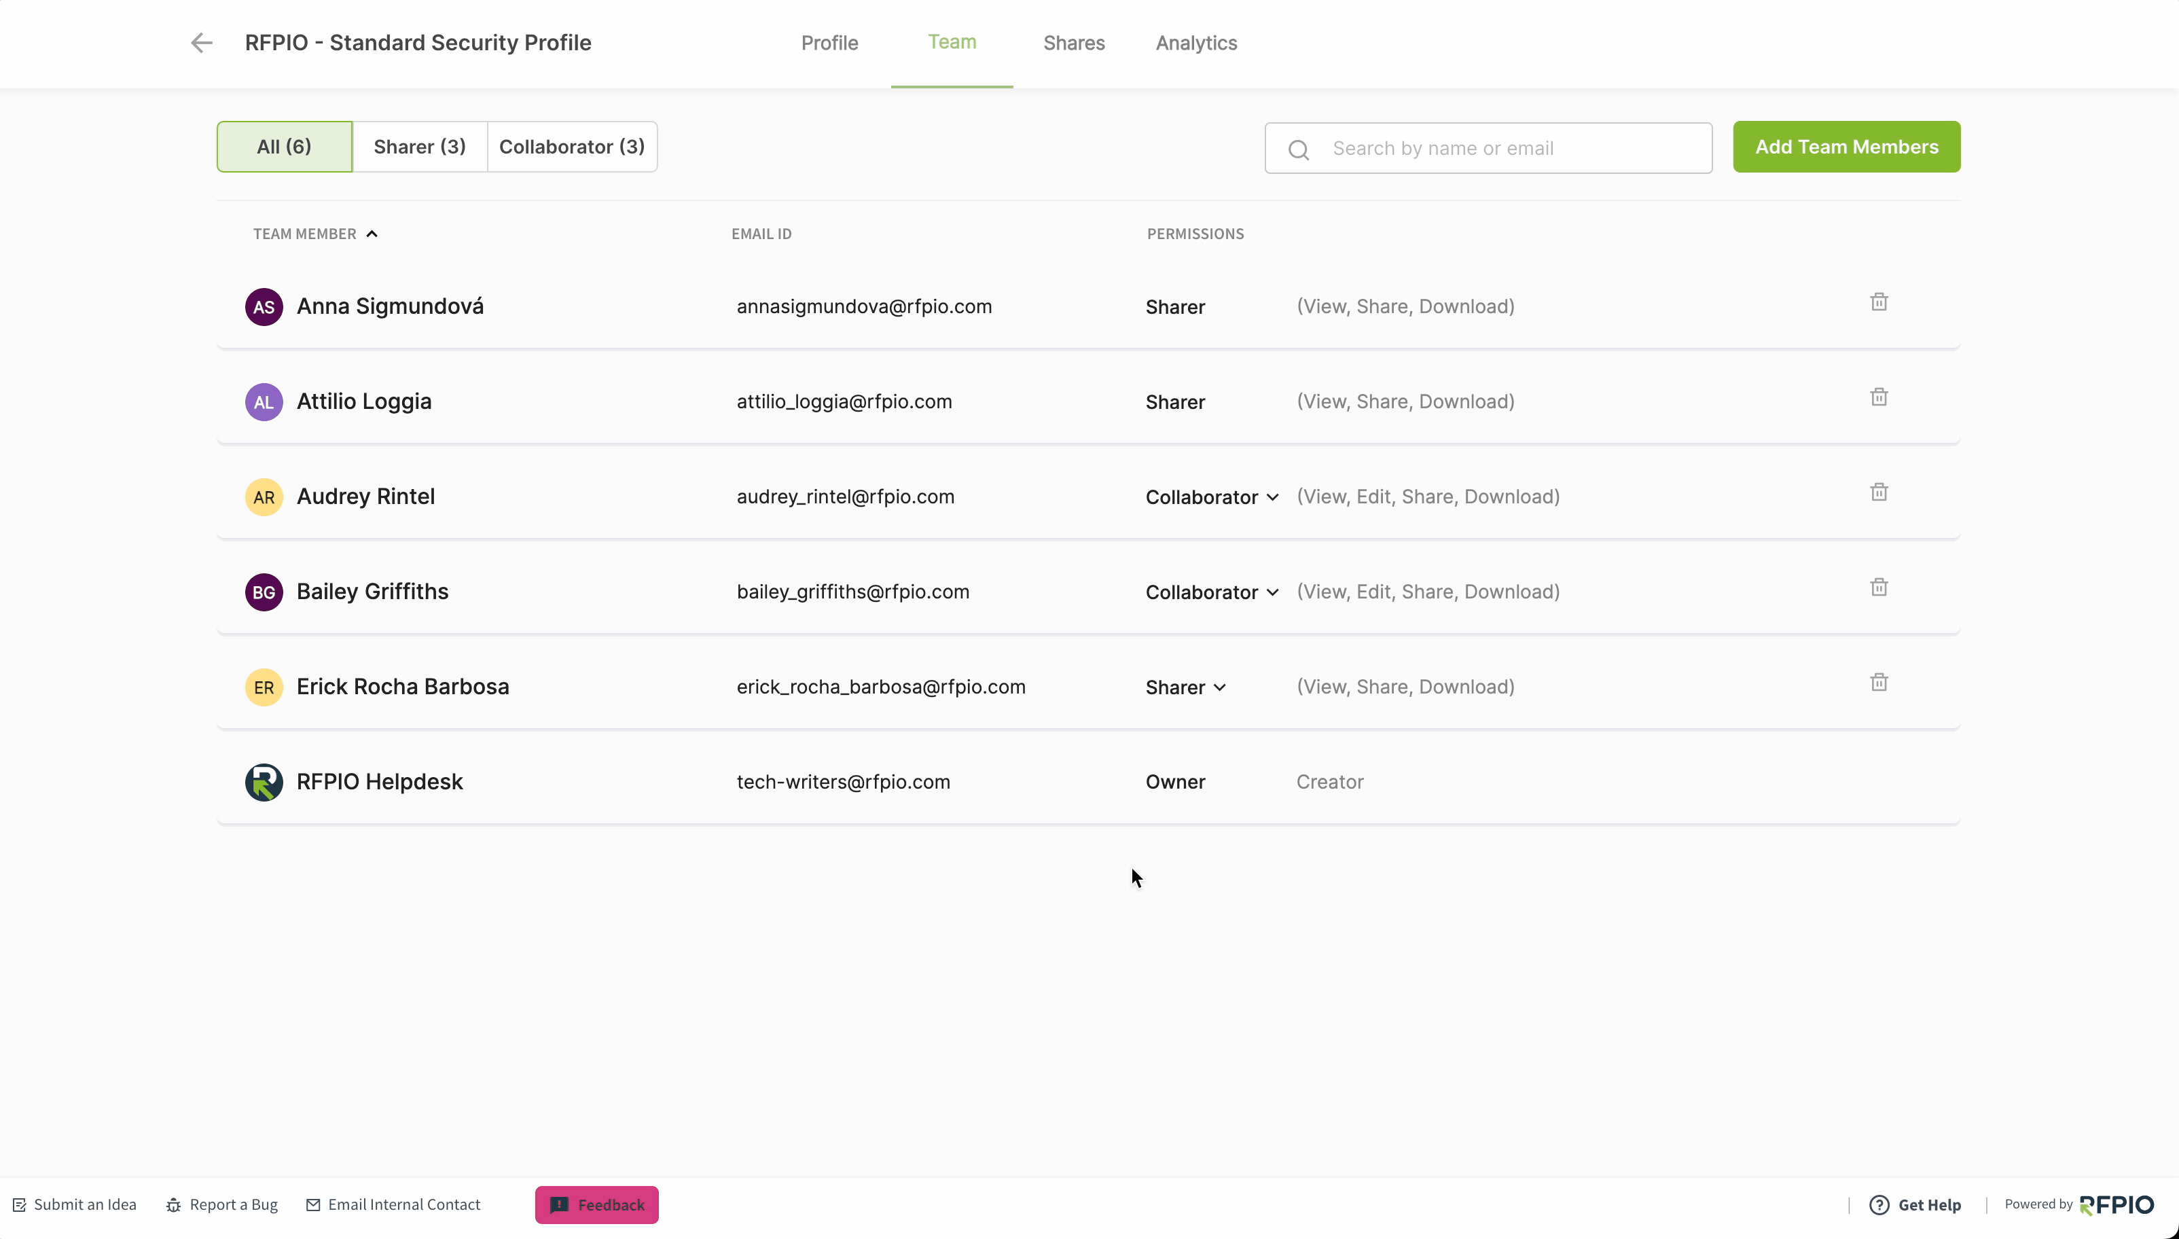This screenshot has height=1239, width=2179.
Task: Click Attilio Loggia's Sharer label
Action: [x=1175, y=403]
